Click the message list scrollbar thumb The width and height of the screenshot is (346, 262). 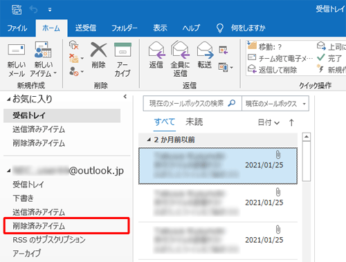click(x=307, y=161)
